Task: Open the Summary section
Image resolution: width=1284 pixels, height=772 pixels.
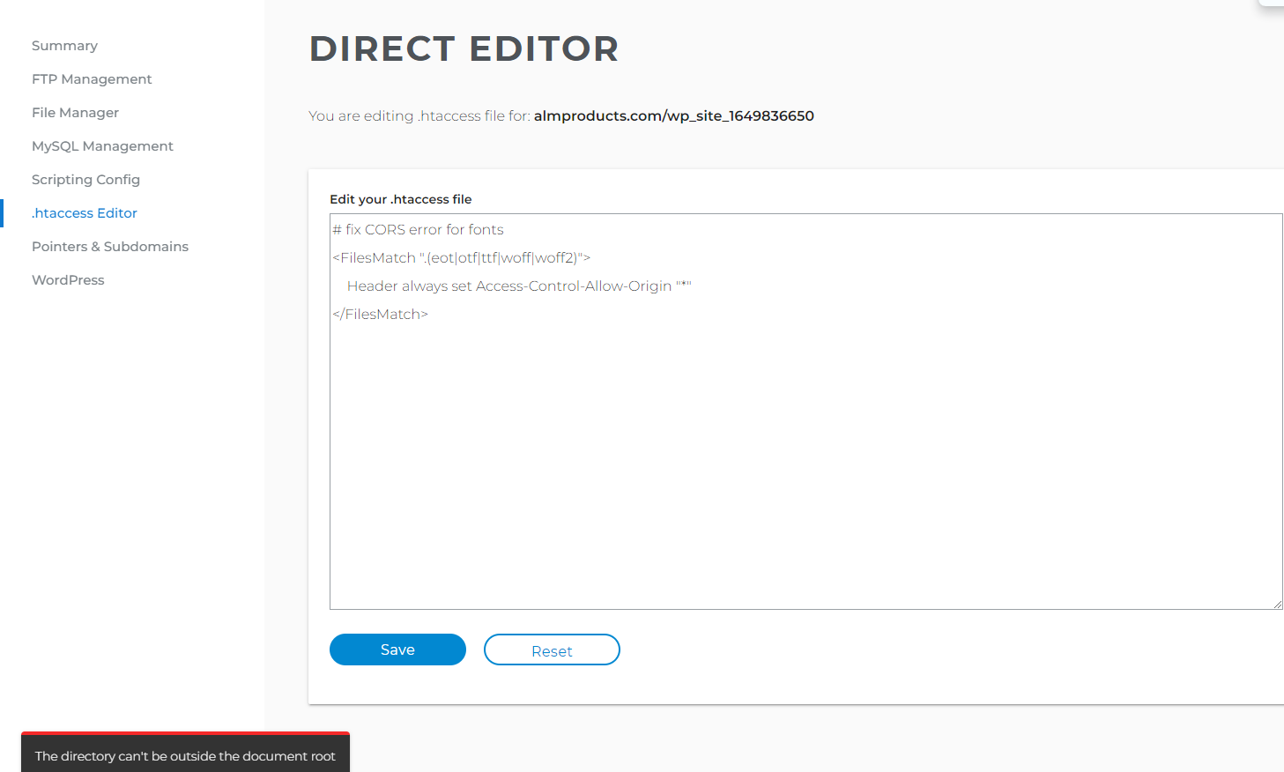Action: pyautogui.click(x=64, y=46)
